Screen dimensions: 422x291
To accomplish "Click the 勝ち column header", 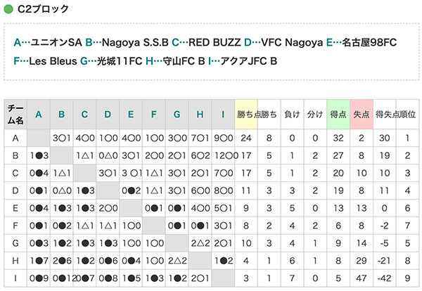I will pyautogui.click(x=269, y=115).
